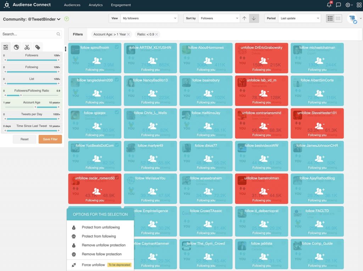Click the Save Filter button
This screenshot has width=363, height=271.
pos(50,139)
